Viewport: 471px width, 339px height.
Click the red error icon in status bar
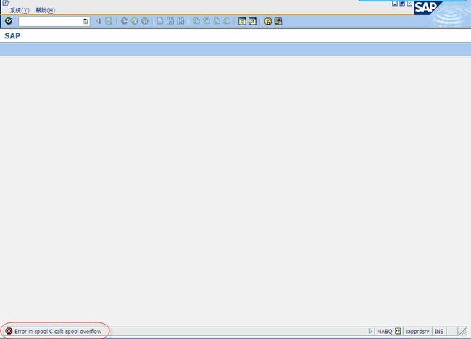pos(9,331)
